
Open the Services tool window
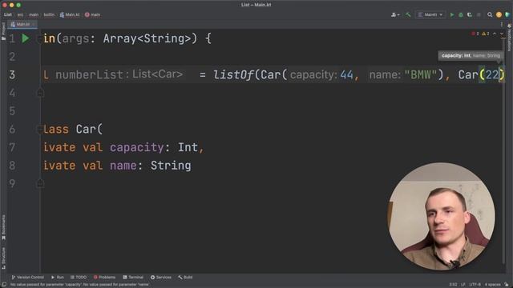pyautogui.click(x=160, y=278)
